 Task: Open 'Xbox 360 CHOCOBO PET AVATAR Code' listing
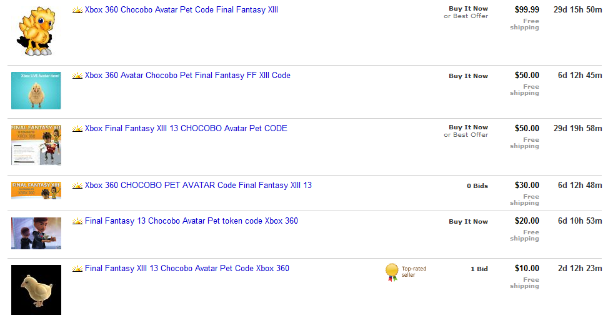(198, 186)
